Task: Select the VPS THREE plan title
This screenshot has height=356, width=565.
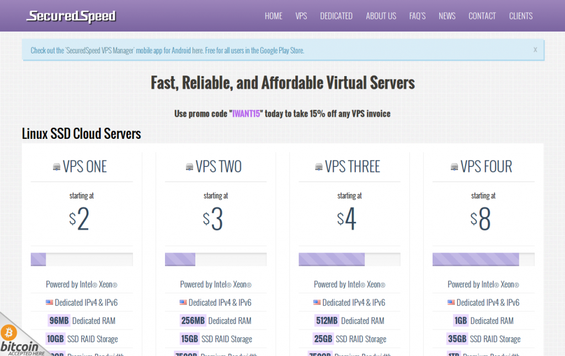Action: [x=353, y=166]
